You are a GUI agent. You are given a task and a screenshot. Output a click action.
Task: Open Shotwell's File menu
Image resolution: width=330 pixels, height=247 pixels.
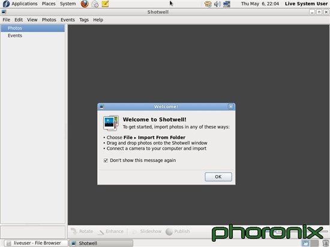pos(7,20)
